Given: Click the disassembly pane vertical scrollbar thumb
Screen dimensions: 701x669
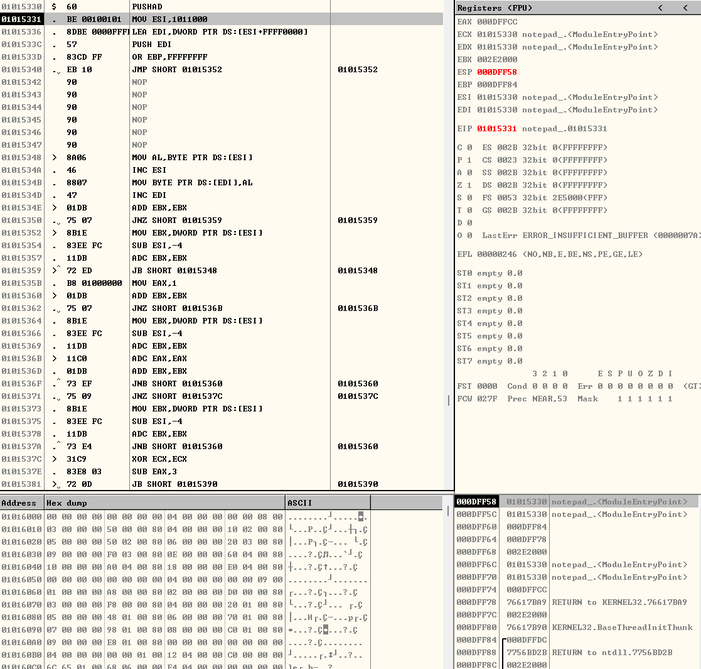Looking at the screenshot, I should [449, 400].
